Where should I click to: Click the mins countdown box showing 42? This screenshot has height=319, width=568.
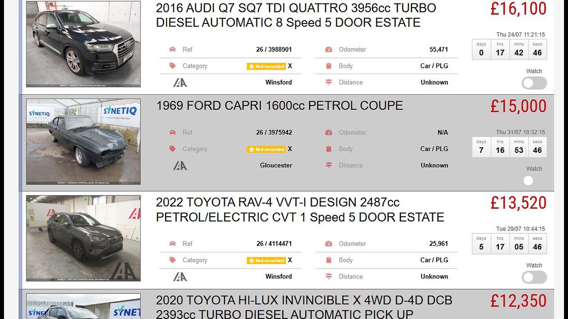[x=519, y=50]
